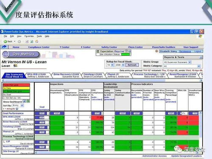Click the red Worse than goal legend swatch
The width and height of the screenshot is (212, 159).
pos(16,85)
